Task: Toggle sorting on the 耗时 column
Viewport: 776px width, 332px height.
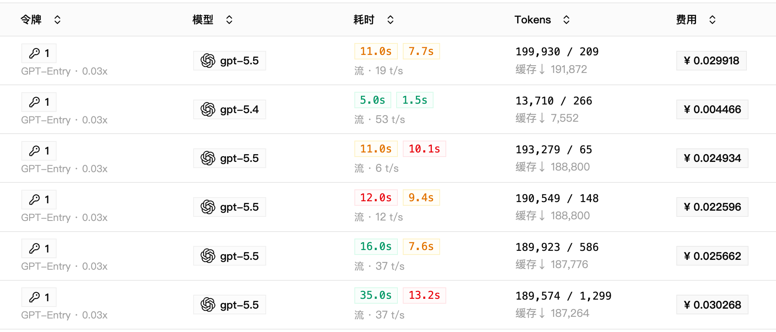Action: [390, 20]
